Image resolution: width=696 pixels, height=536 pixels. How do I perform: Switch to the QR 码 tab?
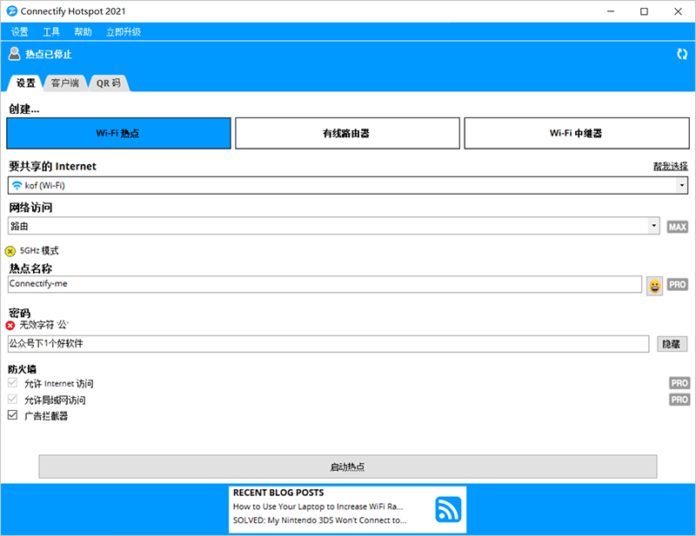(109, 83)
